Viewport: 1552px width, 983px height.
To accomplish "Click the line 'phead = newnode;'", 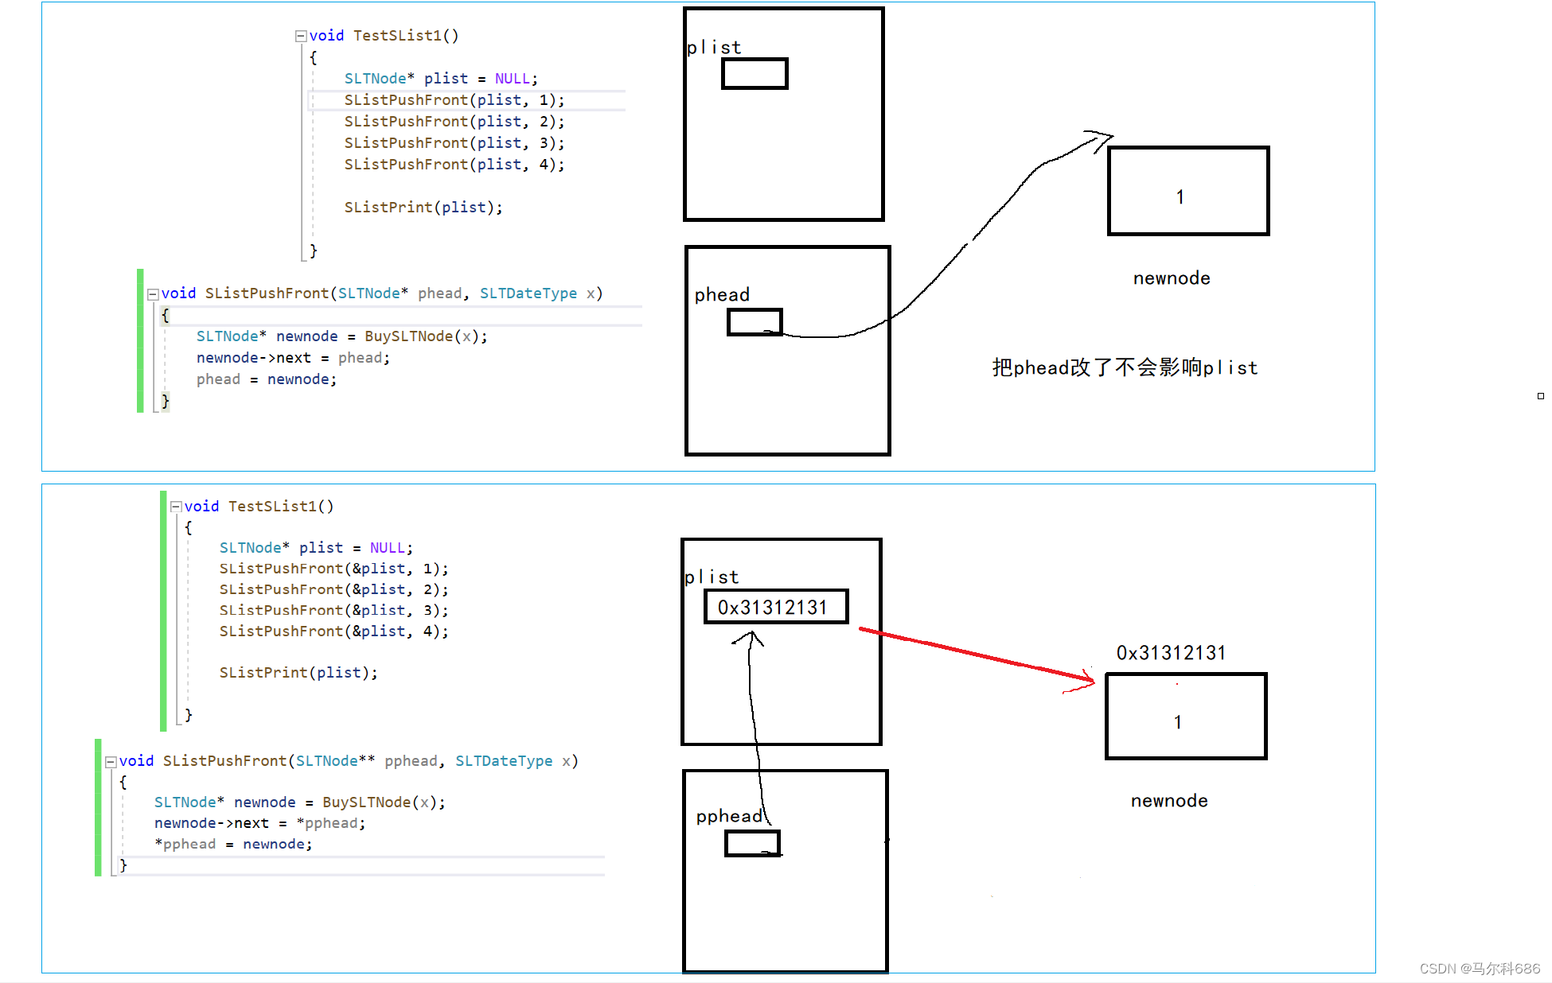I will click(x=267, y=379).
